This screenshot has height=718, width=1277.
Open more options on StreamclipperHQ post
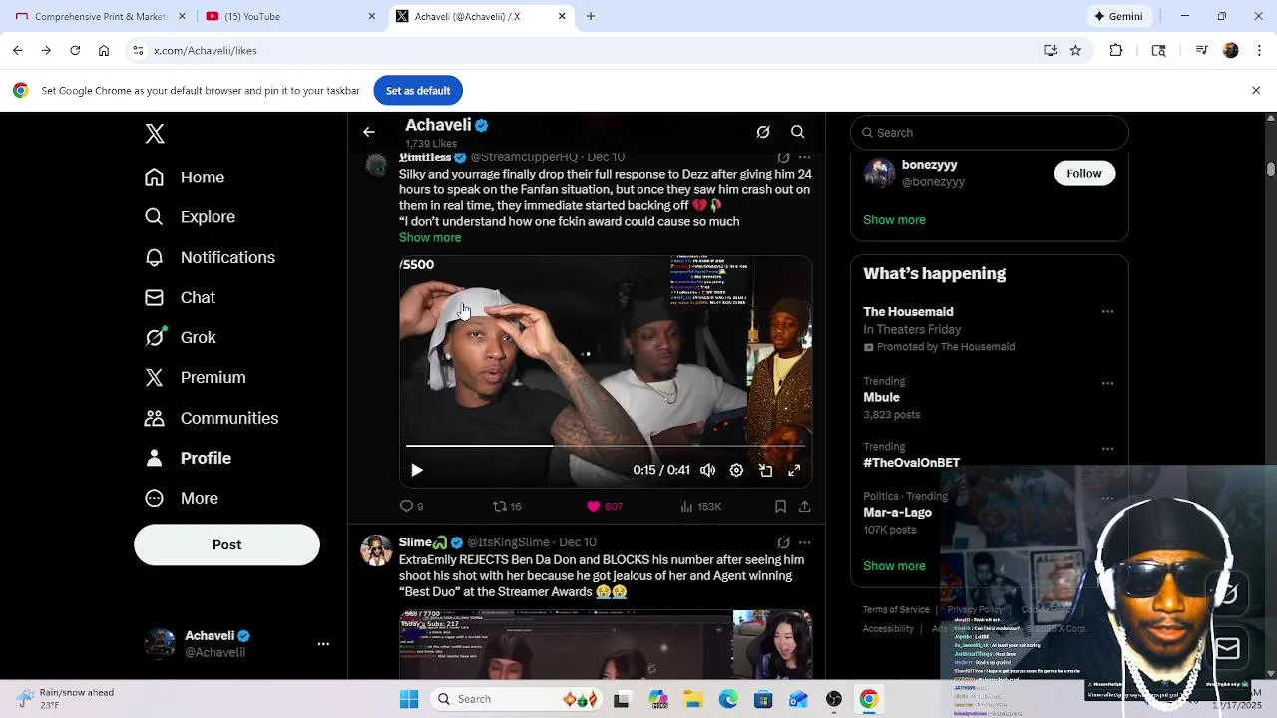click(x=805, y=157)
